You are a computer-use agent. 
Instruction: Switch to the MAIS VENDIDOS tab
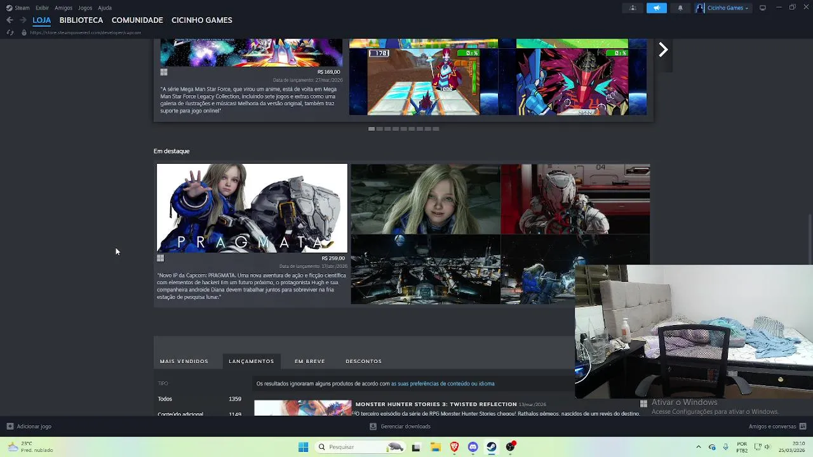184,361
